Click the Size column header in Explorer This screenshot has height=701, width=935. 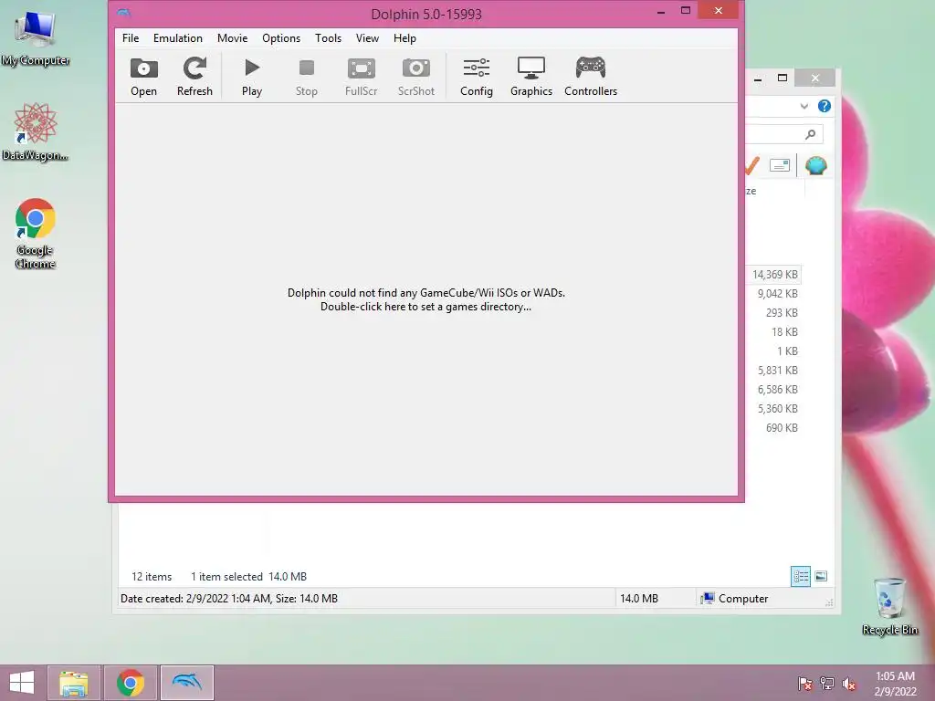coord(774,191)
